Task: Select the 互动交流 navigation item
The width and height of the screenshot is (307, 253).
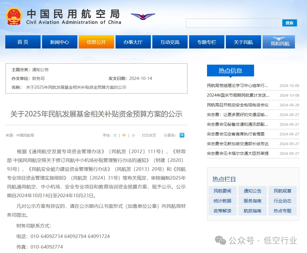Action: click(x=170, y=42)
